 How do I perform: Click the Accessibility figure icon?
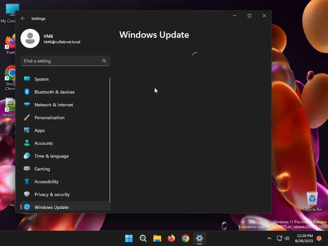point(27,181)
